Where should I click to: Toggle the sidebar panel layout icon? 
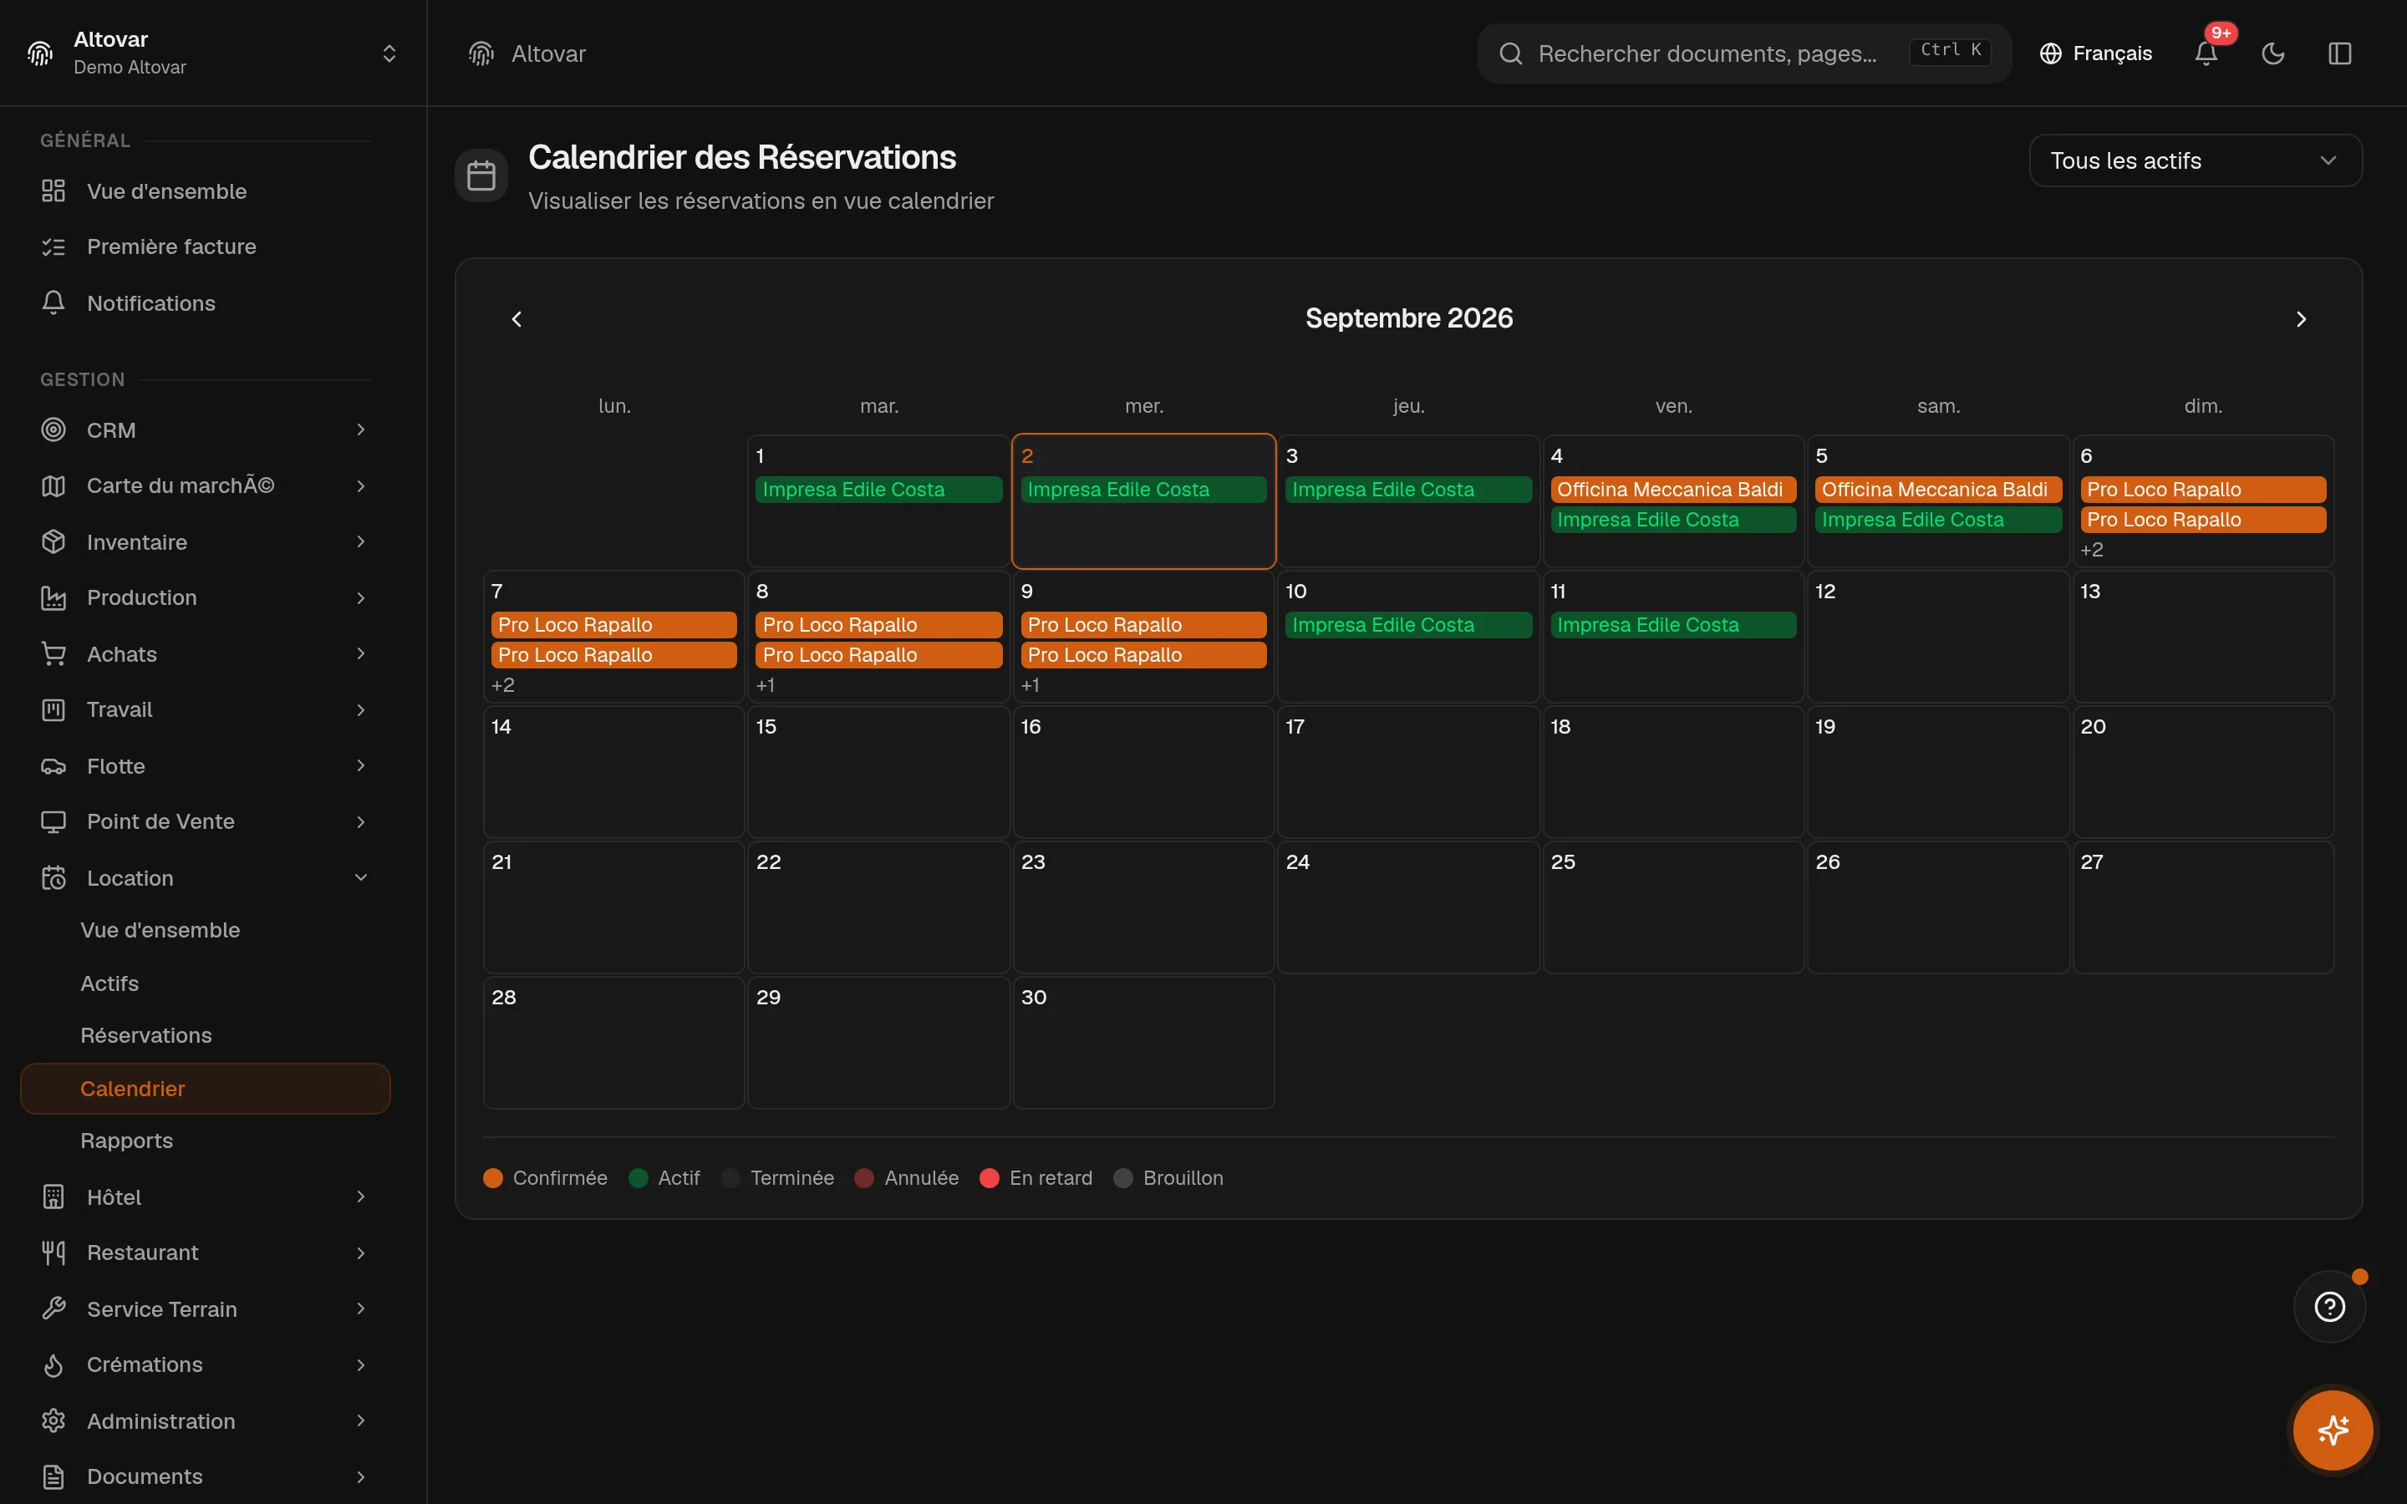(x=2339, y=53)
